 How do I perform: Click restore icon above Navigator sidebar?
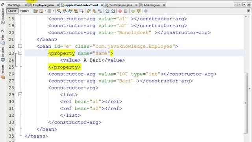[3, 4]
